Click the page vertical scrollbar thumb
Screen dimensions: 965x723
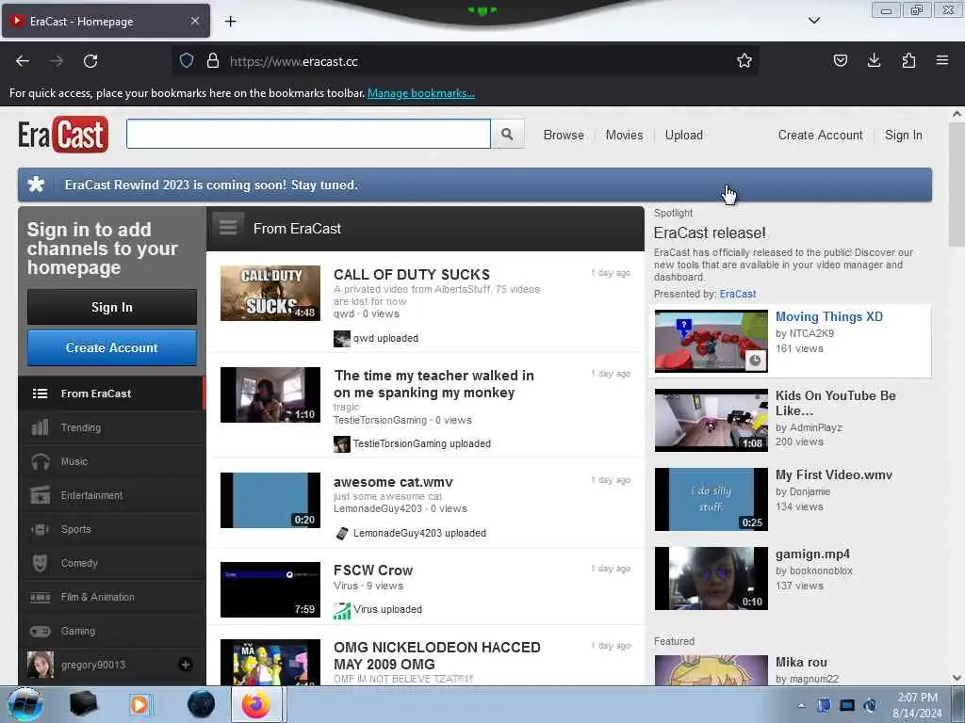957,184
